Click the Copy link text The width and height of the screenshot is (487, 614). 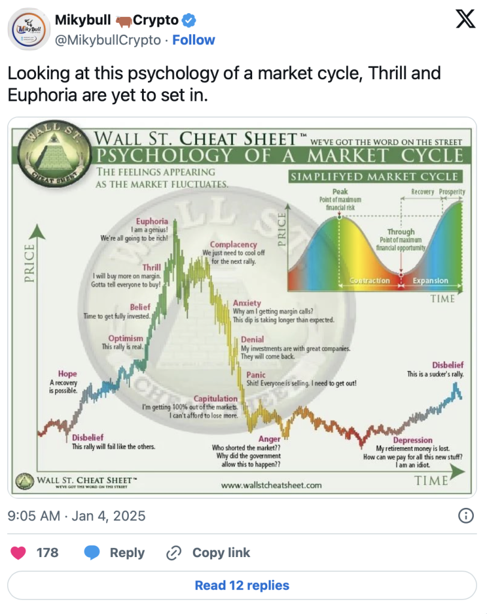(x=221, y=552)
